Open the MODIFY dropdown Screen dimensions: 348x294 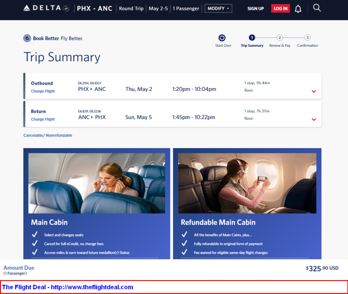point(218,9)
